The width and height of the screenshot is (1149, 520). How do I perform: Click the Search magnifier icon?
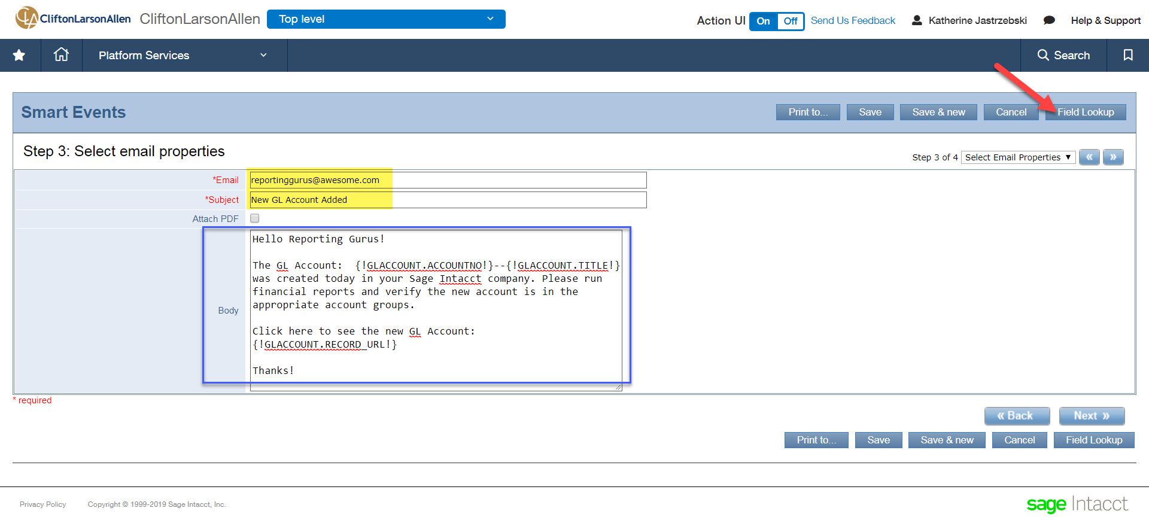tap(1043, 55)
